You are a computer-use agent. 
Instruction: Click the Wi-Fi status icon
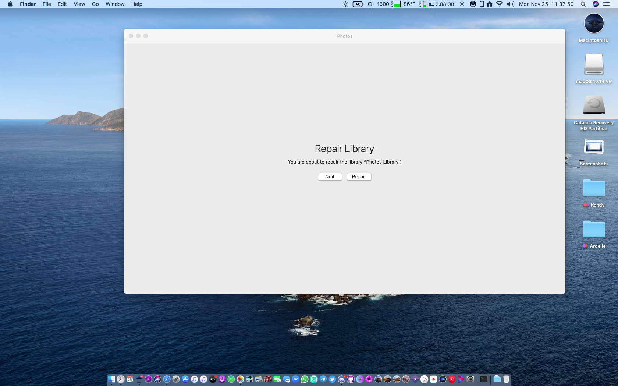pos(498,4)
